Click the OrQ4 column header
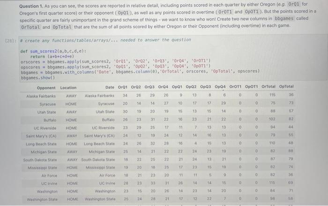The width and height of the screenshot is (328, 206). pos(163,87)
